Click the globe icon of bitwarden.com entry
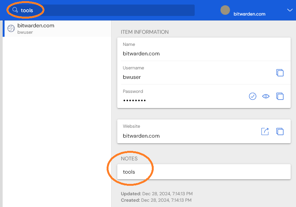Viewport: 296px width, 207px height. click(11, 28)
